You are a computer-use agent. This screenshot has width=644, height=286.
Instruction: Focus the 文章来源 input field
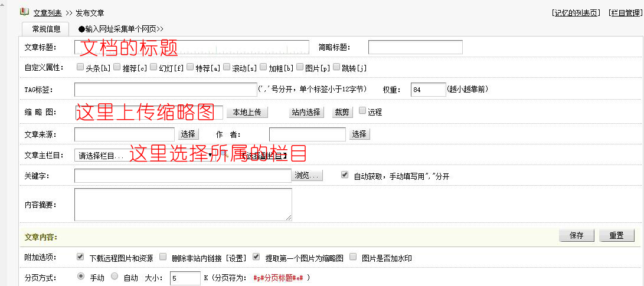click(125, 134)
